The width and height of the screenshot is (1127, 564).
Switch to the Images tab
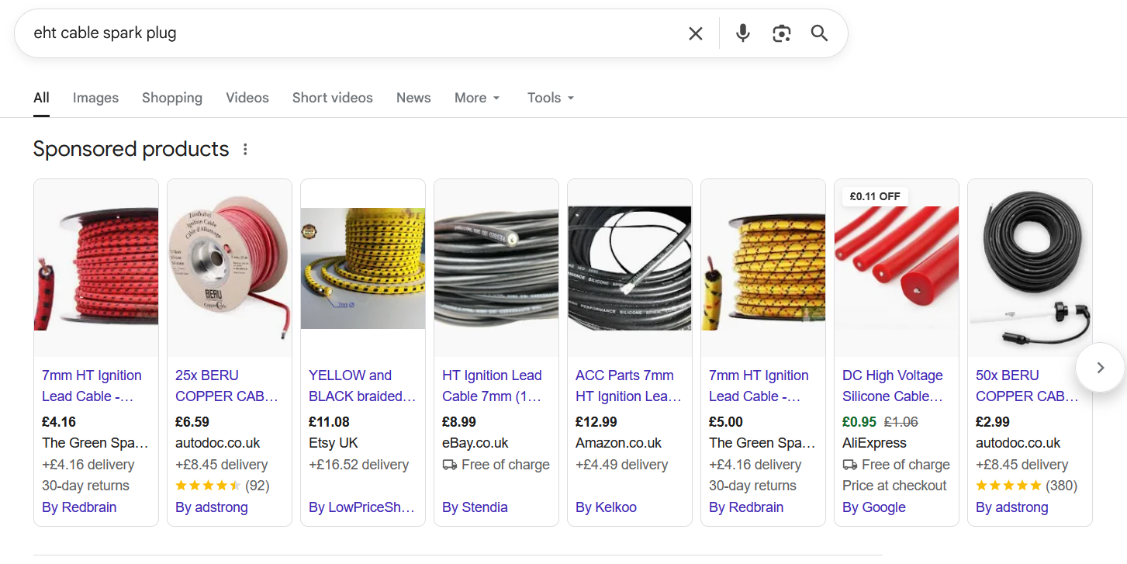point(95,98)
